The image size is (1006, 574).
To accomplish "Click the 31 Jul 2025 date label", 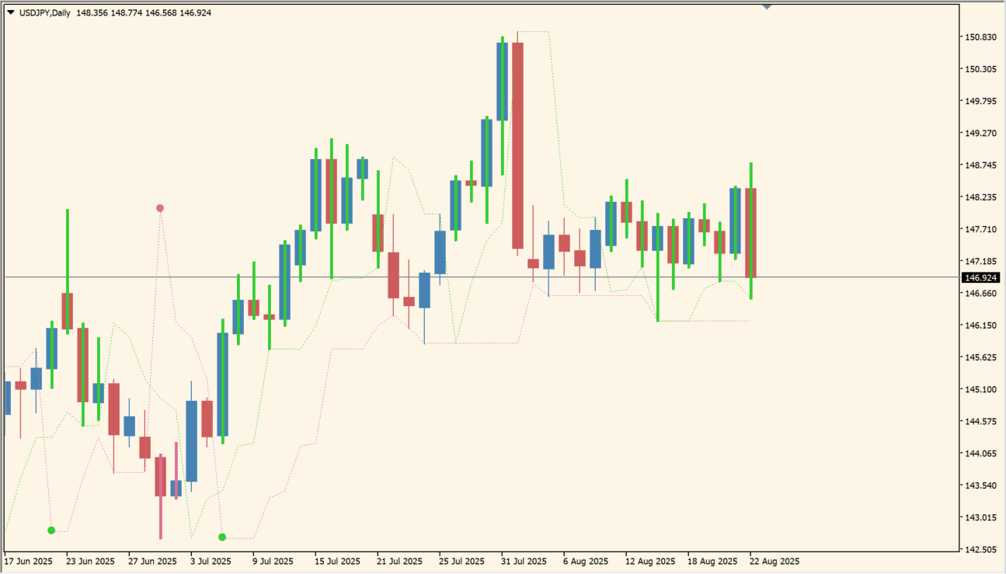I will click(524, 562).
